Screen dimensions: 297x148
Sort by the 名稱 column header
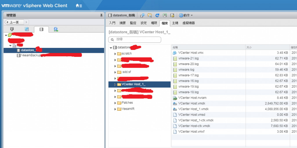point(209,47)
